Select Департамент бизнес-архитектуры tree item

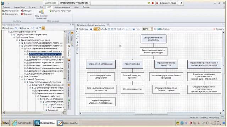(45, 54)
